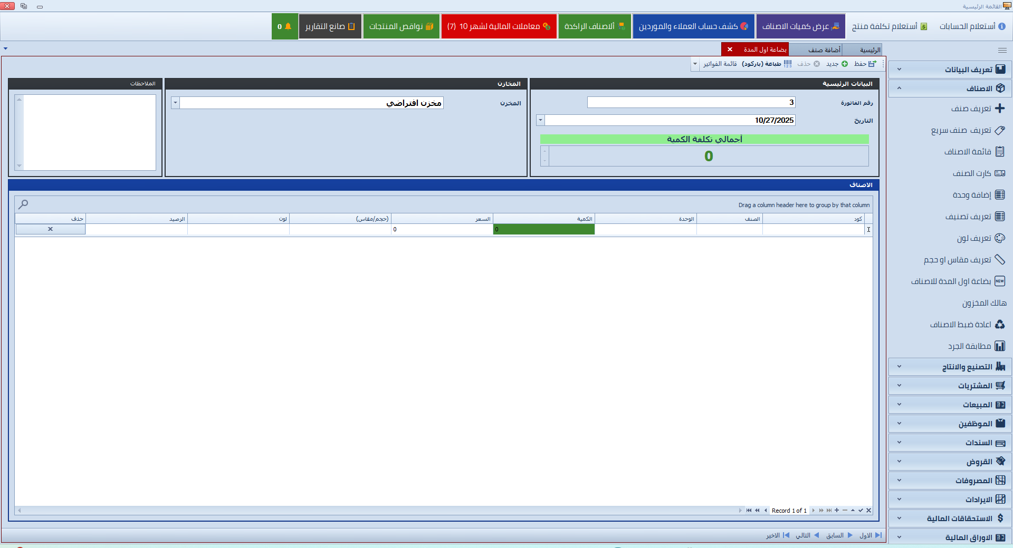
Task: Open الاصناف الراكدة green shortcut
Action: coord(595,26)
